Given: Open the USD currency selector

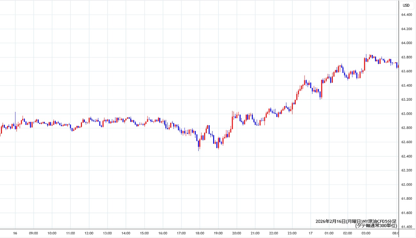Looking at the screenshot, I should [x=406, y=5].
